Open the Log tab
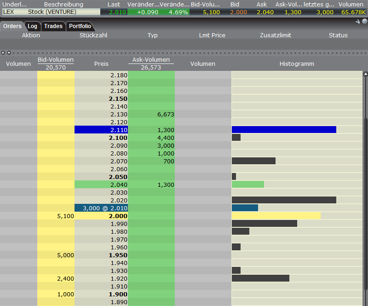The width and height of the screenshot is (368, 306). (32, 26)
